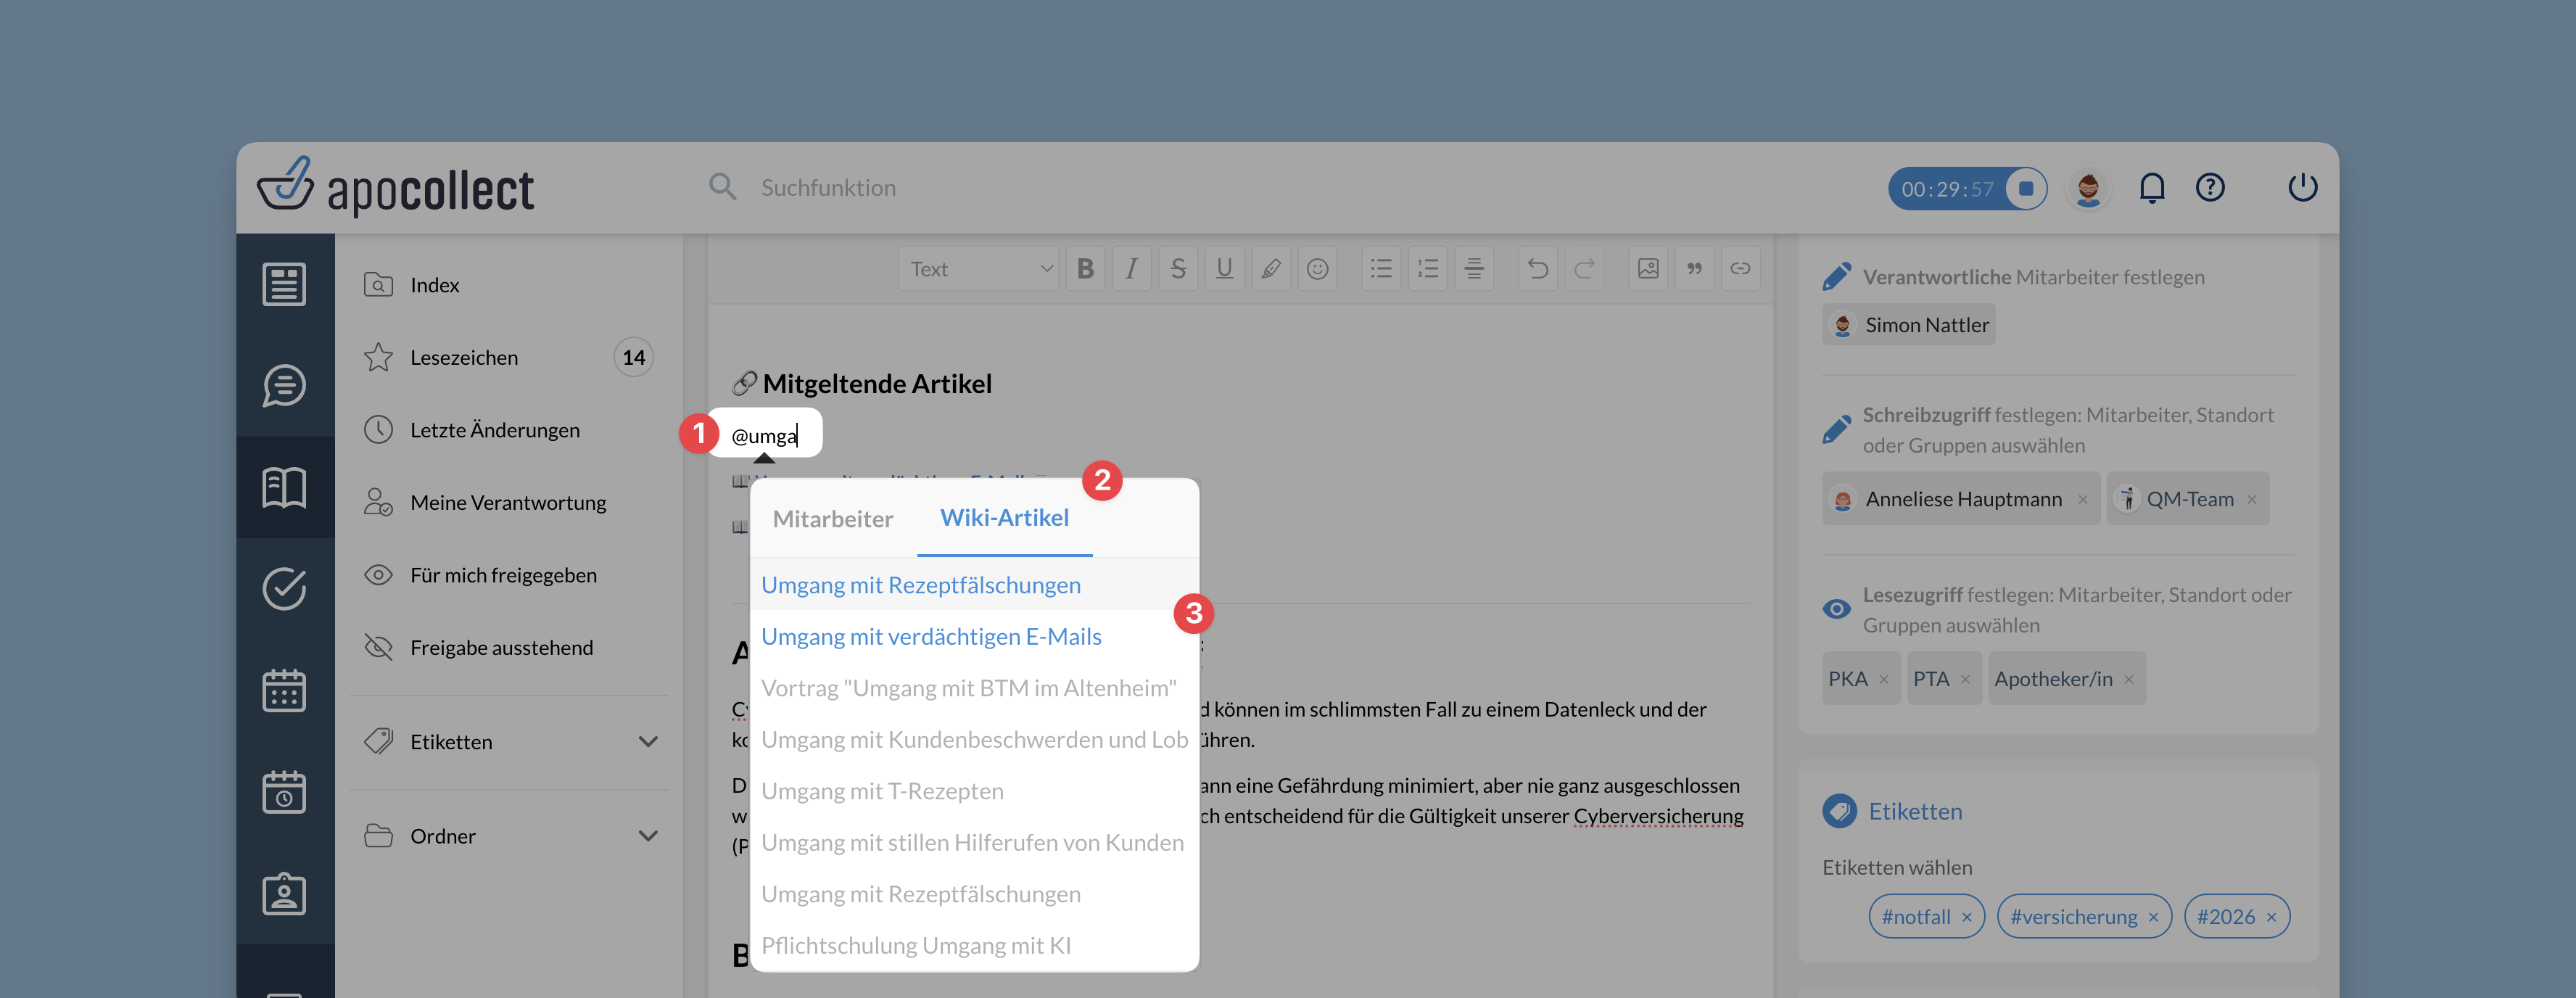This screenshot has width=2576, height=998.
Task: Open the Text style dropdown
Action: tap(979, 268)
